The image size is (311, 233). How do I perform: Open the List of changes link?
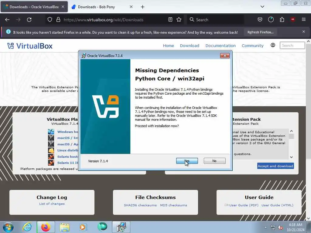click(52, 204)
